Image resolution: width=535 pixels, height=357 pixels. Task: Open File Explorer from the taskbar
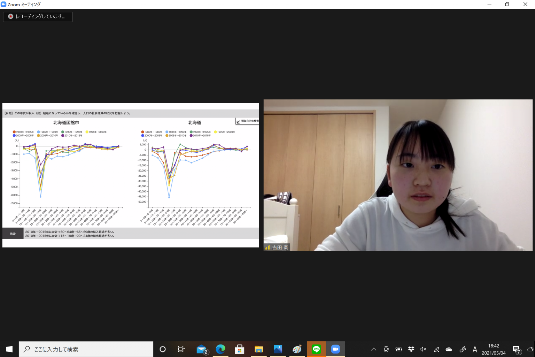pyautogui.click(x=259, y=349)
